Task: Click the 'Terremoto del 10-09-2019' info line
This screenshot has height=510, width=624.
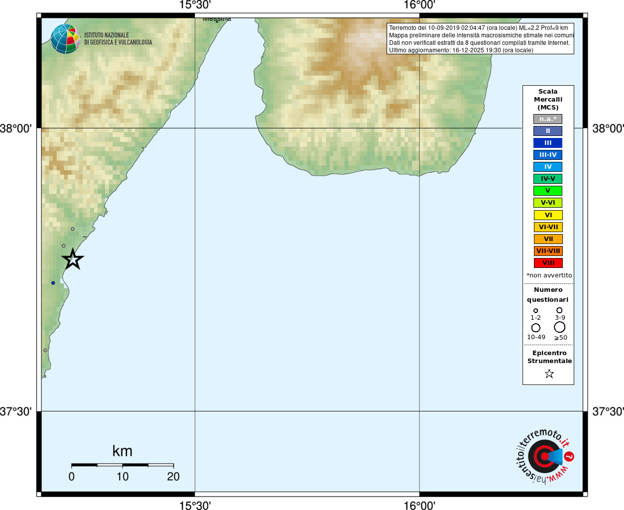Action: (x=478, y=28)
